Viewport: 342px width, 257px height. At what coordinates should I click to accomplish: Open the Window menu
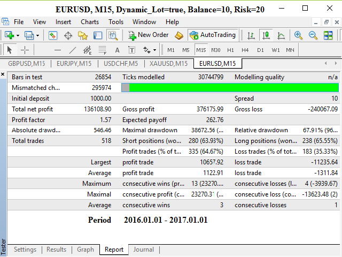144,22
